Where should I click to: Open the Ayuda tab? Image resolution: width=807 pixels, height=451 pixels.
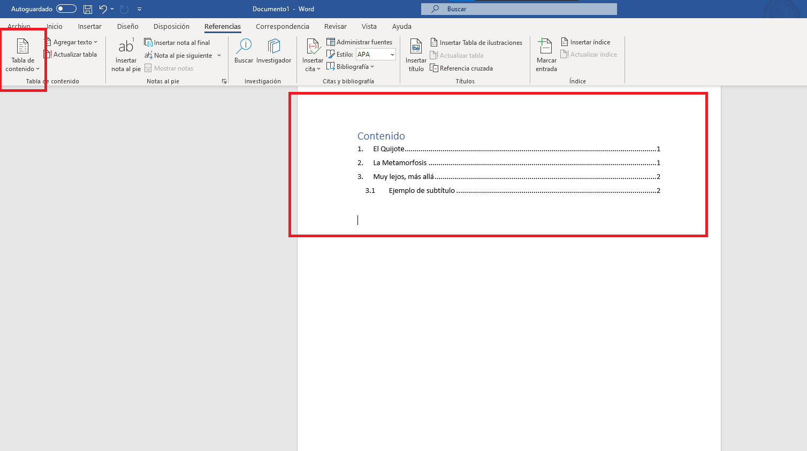(x=402, y=26)
